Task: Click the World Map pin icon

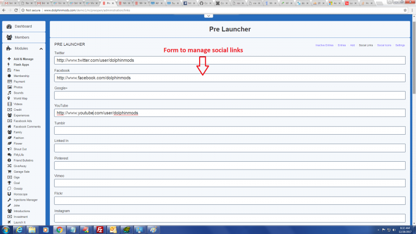Action: (9, 98)
